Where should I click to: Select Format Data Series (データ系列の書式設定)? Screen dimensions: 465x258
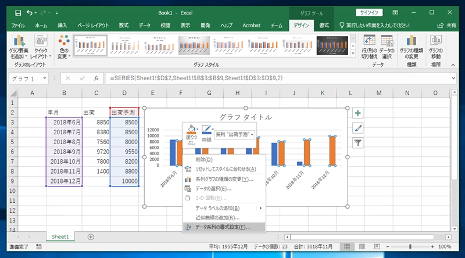click(x=224, y=227)
